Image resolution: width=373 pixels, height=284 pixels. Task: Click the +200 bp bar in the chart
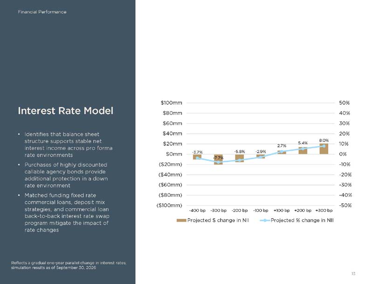point(303,151)
